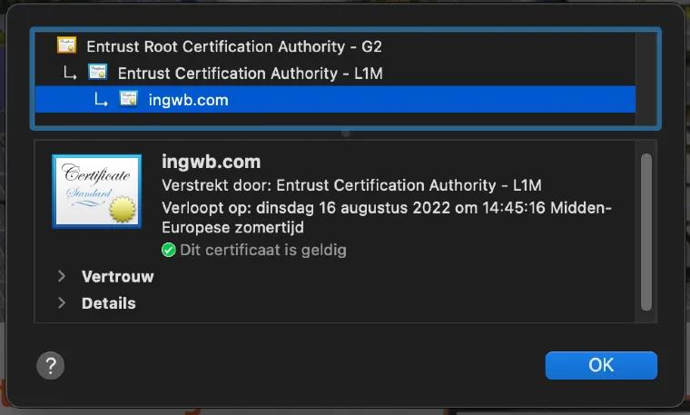Viewport: 690px width, 415px height.
Task: Click the large Certificate Standard image
Action: click(97, 192)
